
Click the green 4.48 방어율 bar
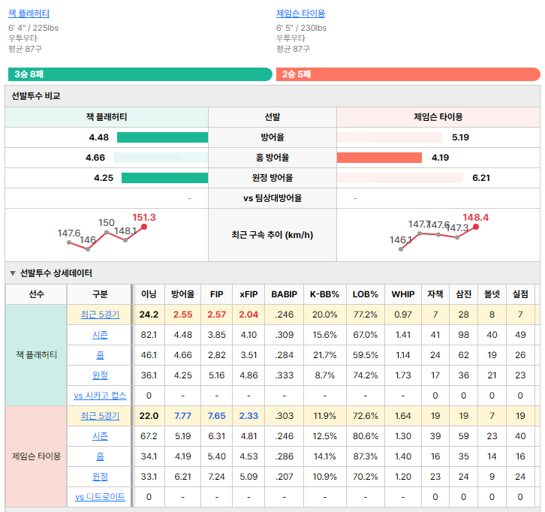pos(162,137)
